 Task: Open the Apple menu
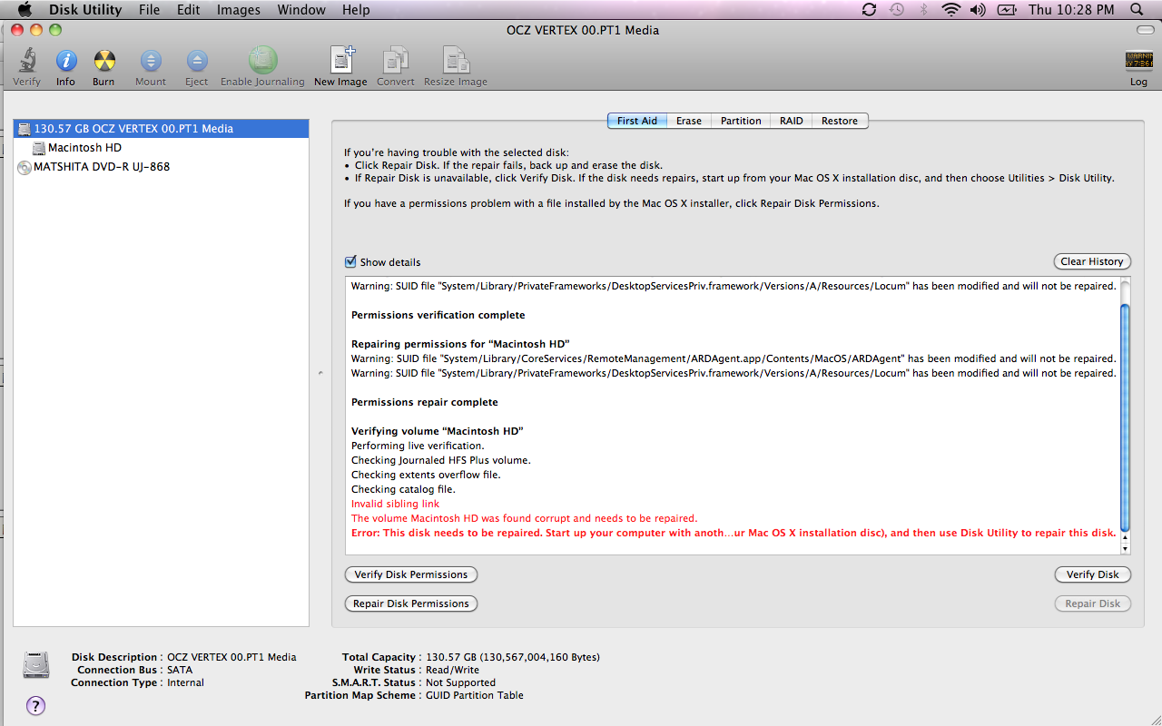(x=25, y=10)
